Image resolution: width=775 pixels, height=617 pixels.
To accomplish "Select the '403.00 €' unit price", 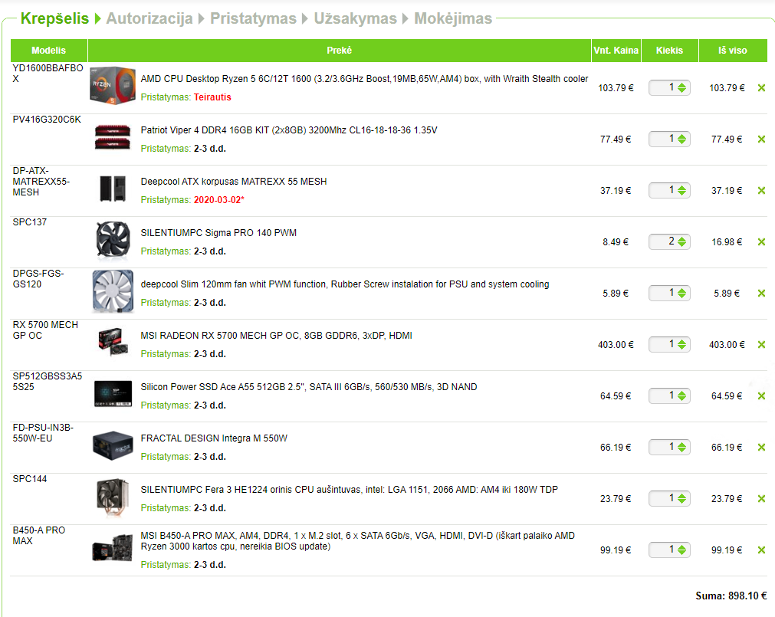I will (x=616, y=345).
